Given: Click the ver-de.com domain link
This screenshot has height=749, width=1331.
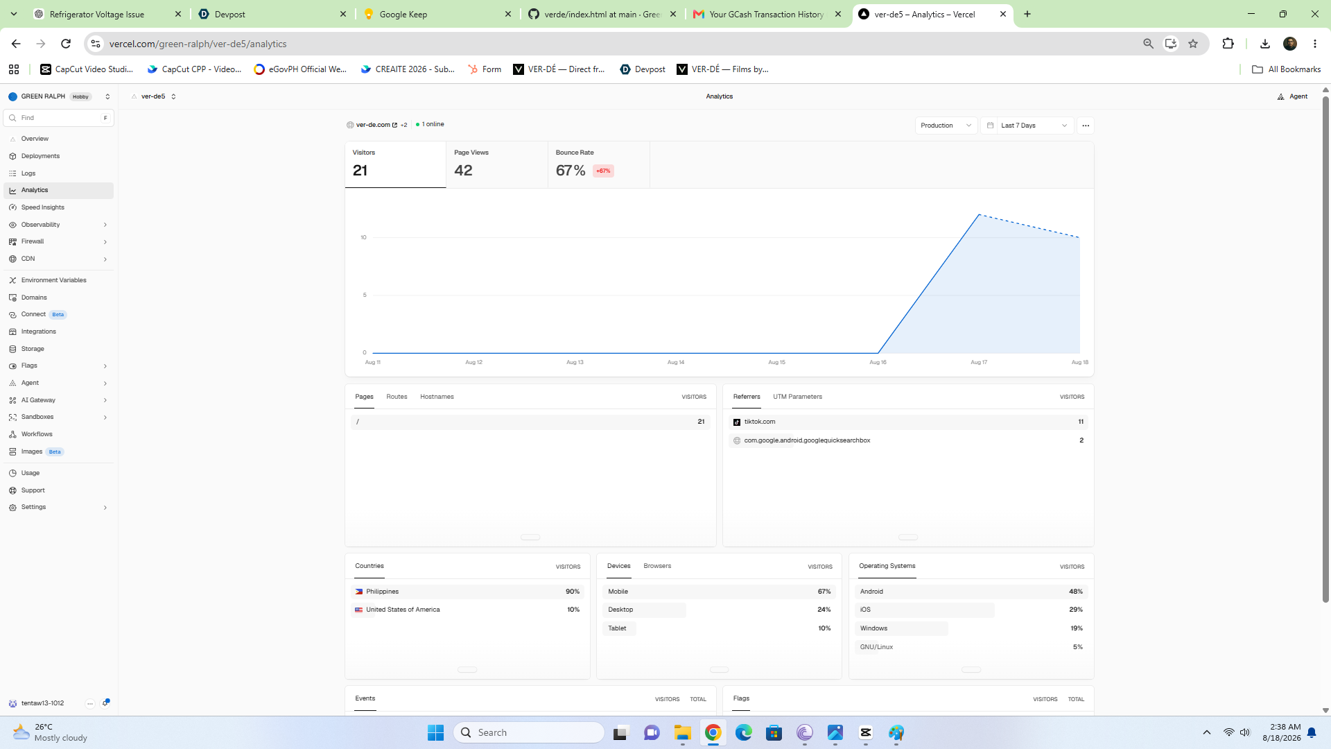Looking at the screenshot, I should [373, 125].
